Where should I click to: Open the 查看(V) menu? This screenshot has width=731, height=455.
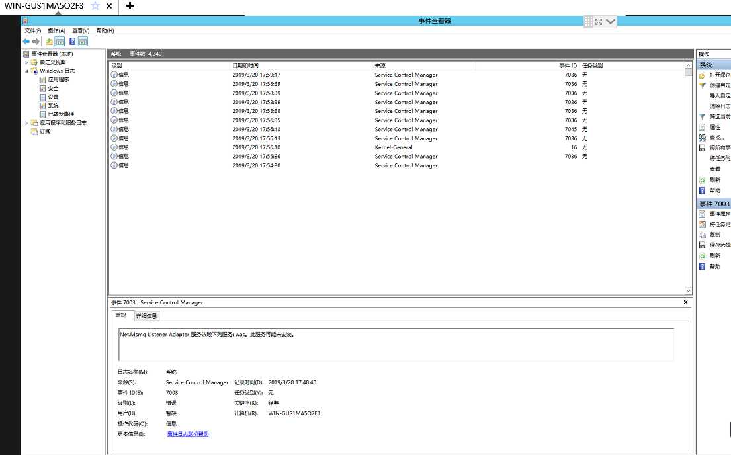point(81,31)
